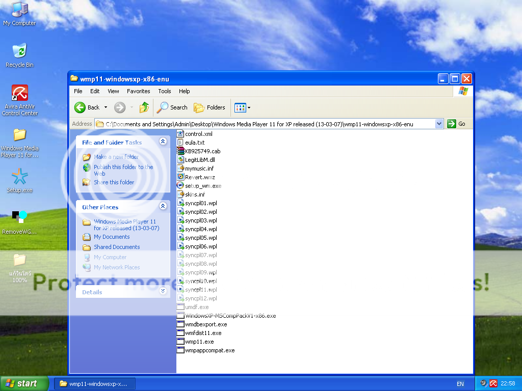Open the File menu

coord(78,91)
